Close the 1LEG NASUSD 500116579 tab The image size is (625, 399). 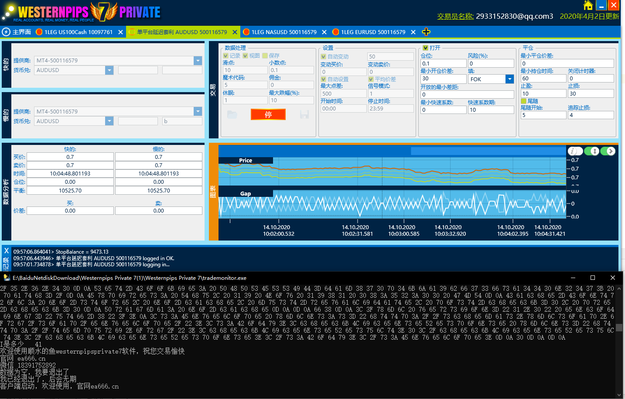point(324,32)
